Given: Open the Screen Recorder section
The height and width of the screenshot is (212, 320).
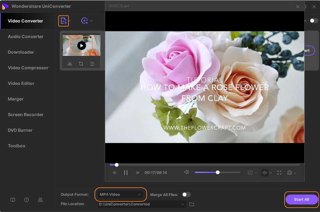Looking at the screenshot, I should coord(26,115).
